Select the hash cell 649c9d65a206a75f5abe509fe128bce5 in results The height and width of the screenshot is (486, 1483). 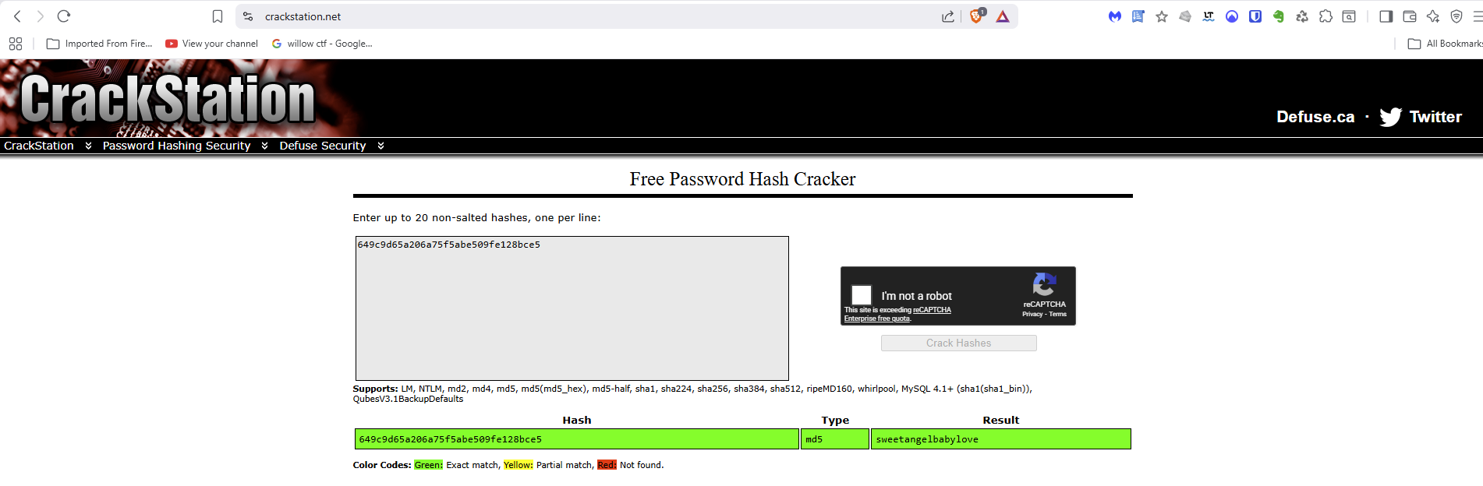click(x=577, y=439)
